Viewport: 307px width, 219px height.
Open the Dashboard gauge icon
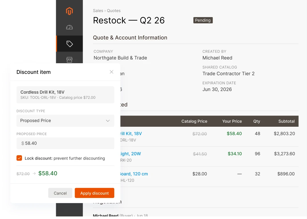point(69,27)
